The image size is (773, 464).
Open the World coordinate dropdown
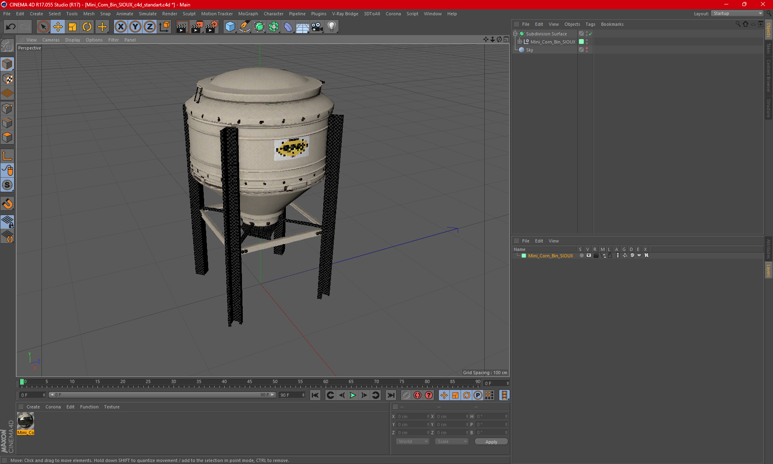pos(413,441)
